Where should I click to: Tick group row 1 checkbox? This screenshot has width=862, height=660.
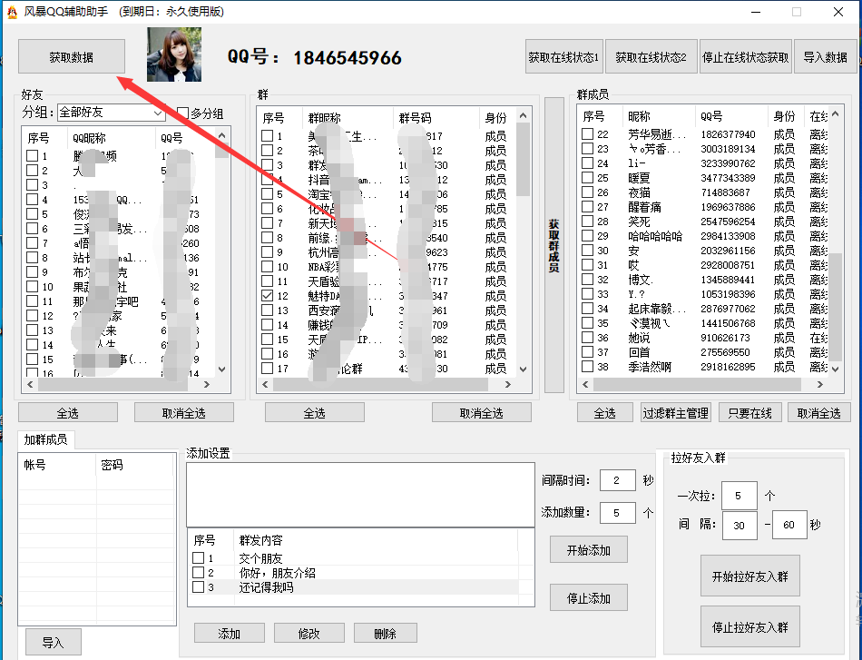pos(267,136)
